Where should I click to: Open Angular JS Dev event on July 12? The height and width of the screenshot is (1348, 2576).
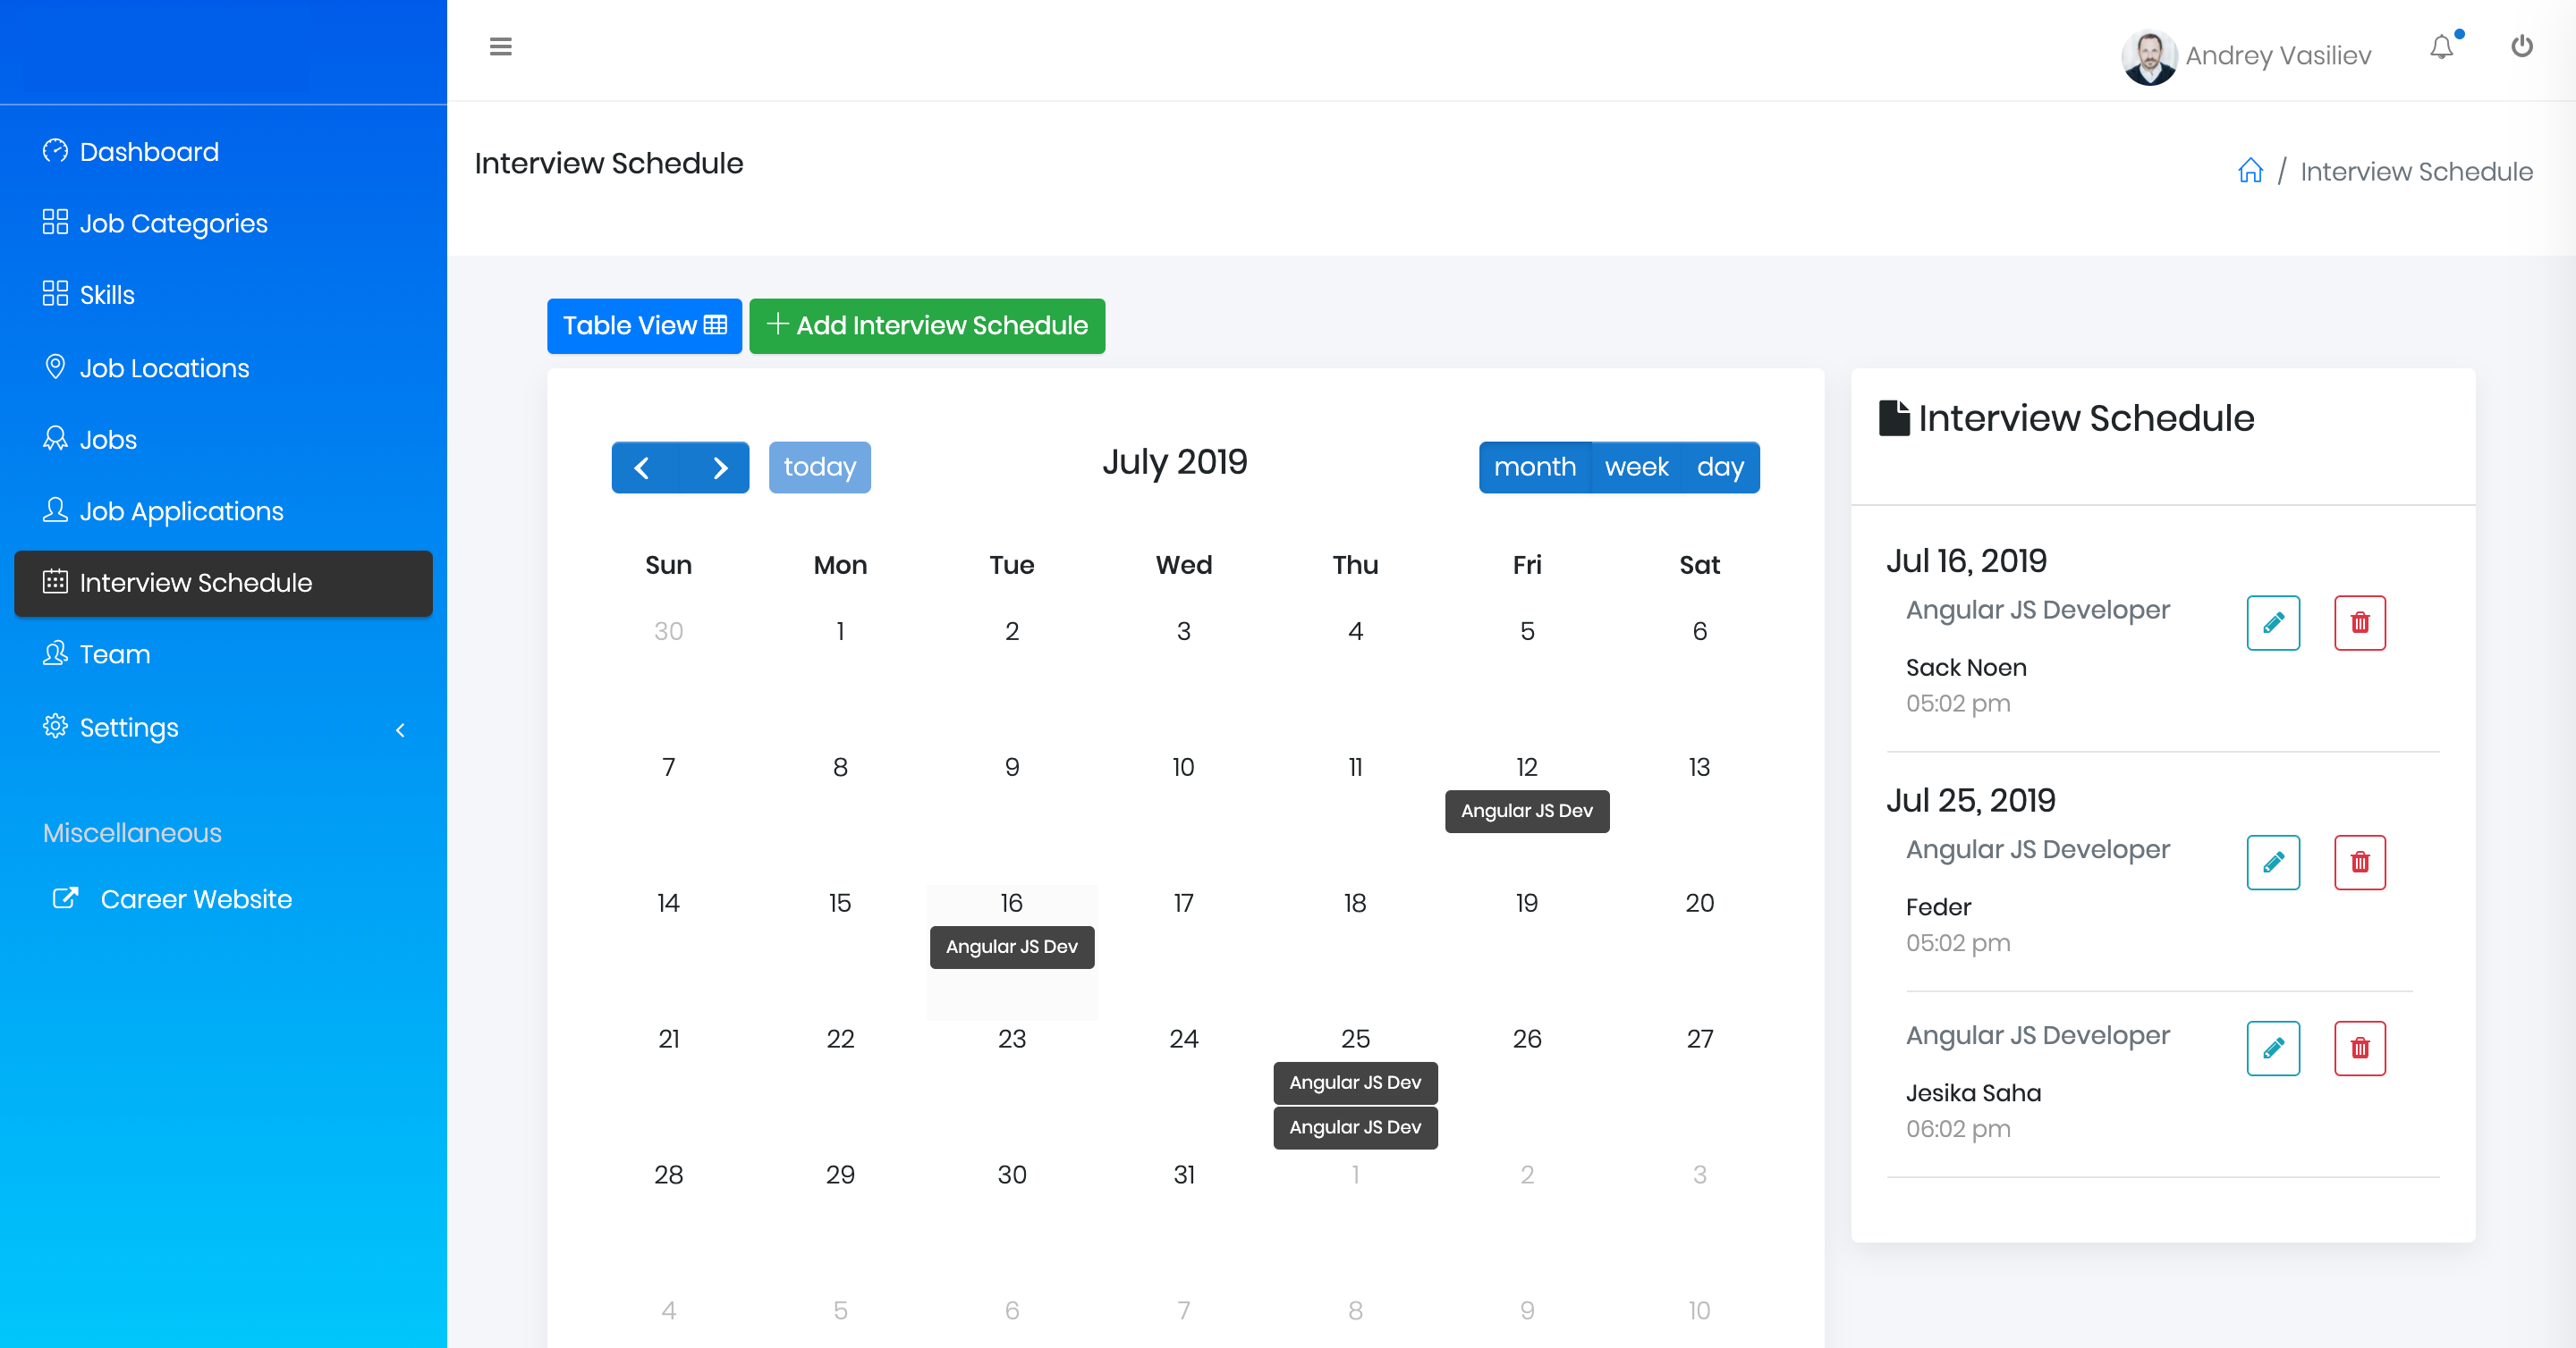[1526, 811]
